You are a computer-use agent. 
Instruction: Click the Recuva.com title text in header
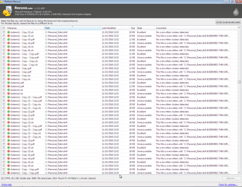point(23,8)
